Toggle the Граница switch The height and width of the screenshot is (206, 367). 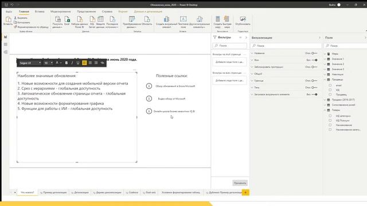314,81
